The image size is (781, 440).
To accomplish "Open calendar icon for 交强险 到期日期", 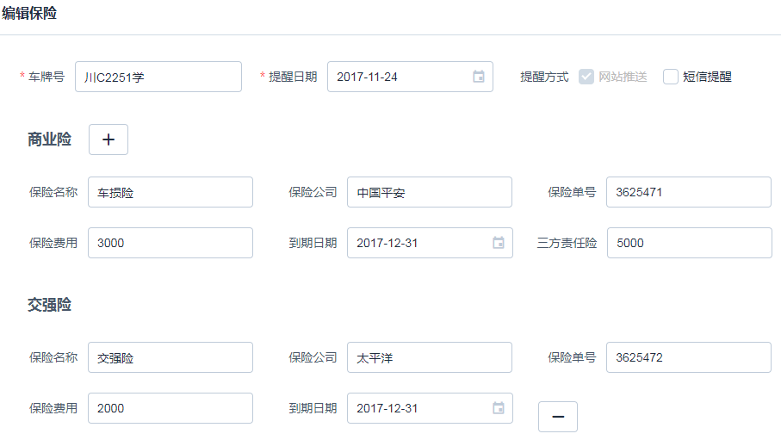I will (499, 408).
